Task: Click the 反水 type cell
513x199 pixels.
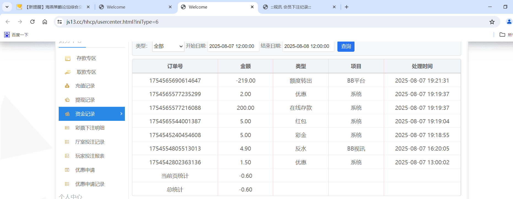Action: click(x=301, y=149)
